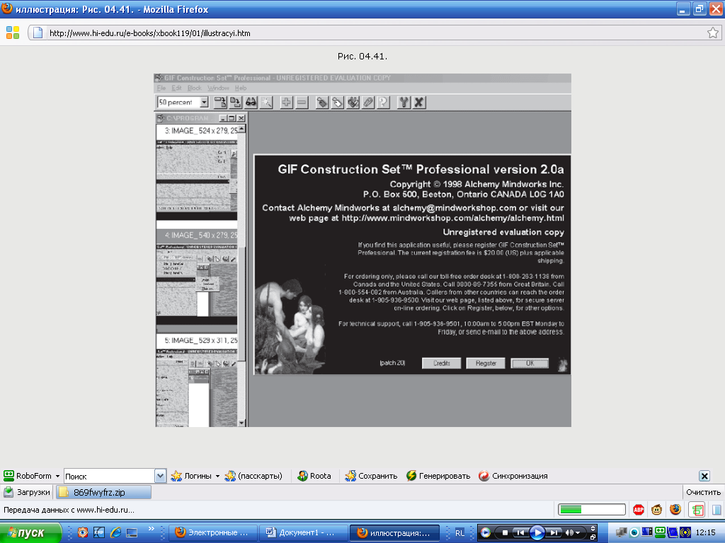Click the Генерировать password button
This screenshot has width=725, height=543.
click(438, 476)
